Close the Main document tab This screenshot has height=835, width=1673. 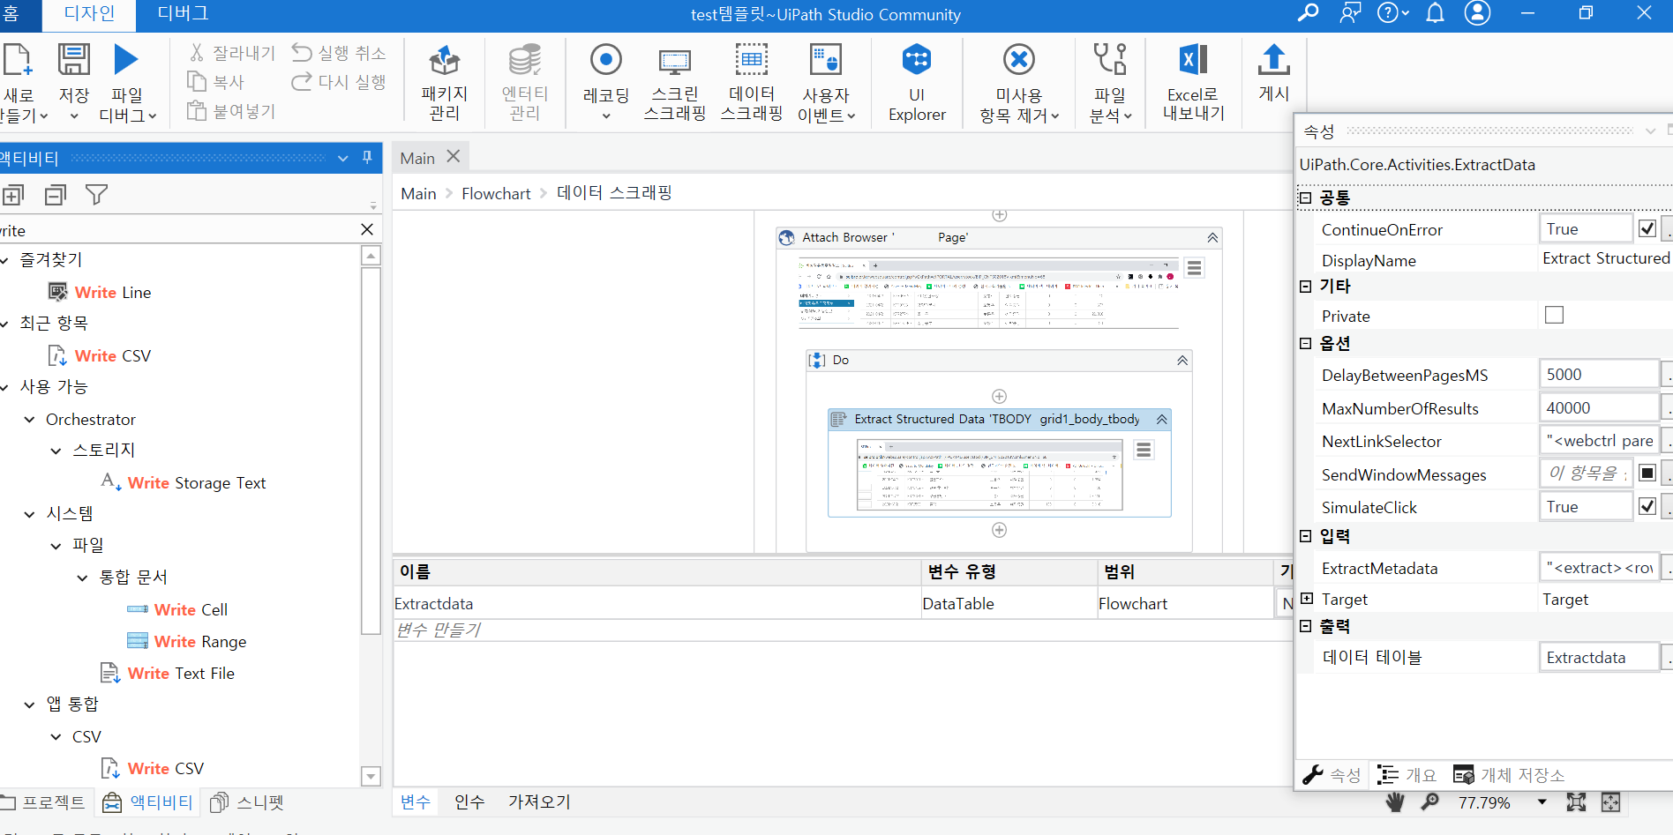pyautogui.click(x=454, y=156)
